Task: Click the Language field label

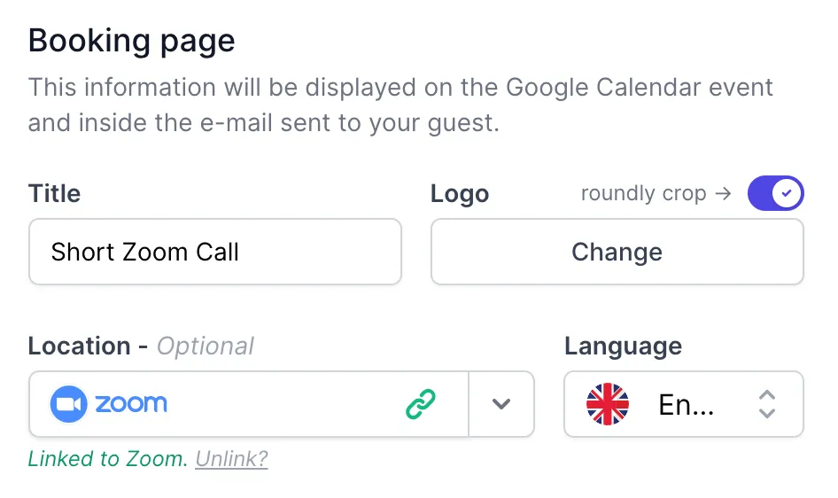Action: (x=623, y=346)
